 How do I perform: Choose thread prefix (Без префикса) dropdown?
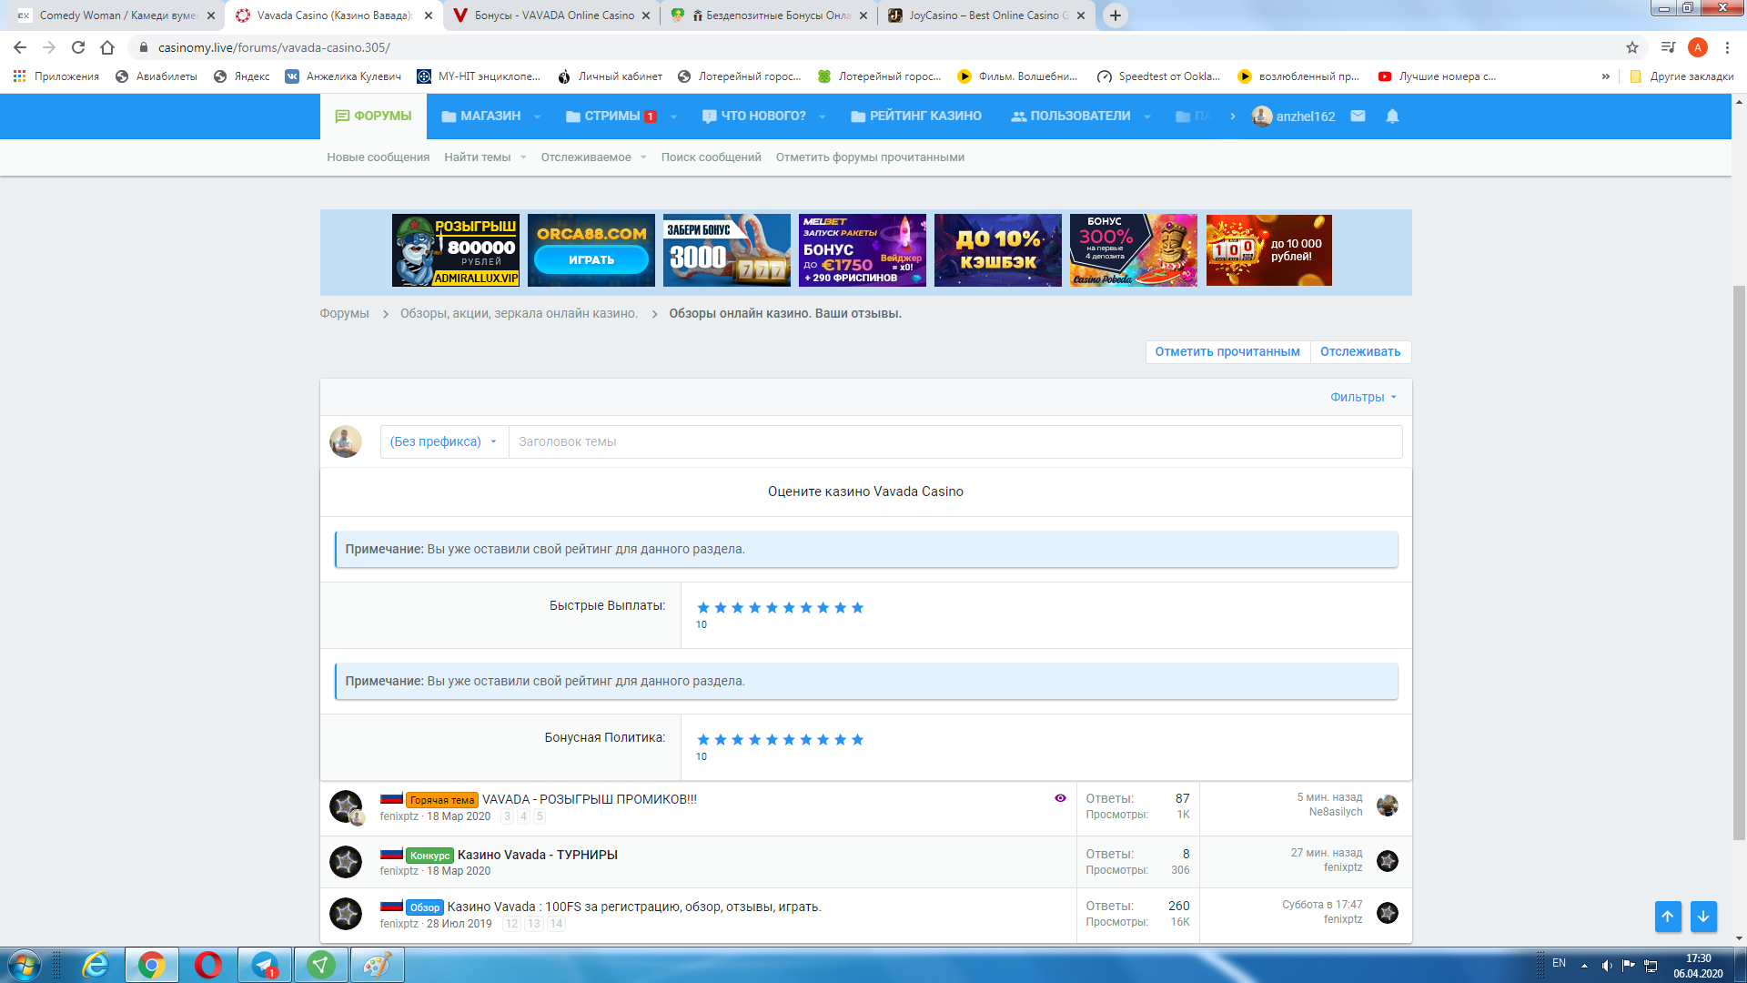pyautogui.click(x=444, y=441)
